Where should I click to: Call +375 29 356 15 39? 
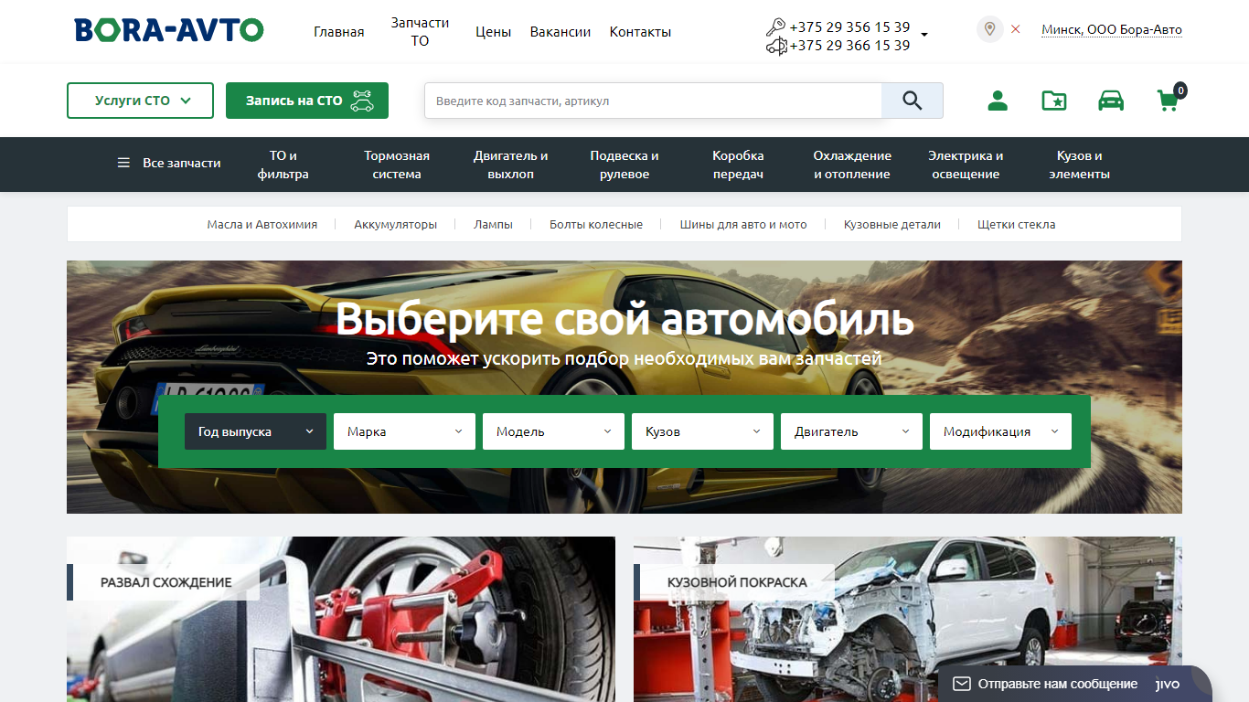tap(849, 27)
